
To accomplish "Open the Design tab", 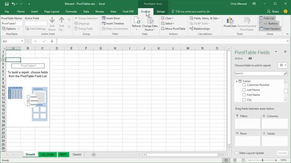I will pyautogui.click(x=161, y=11).
